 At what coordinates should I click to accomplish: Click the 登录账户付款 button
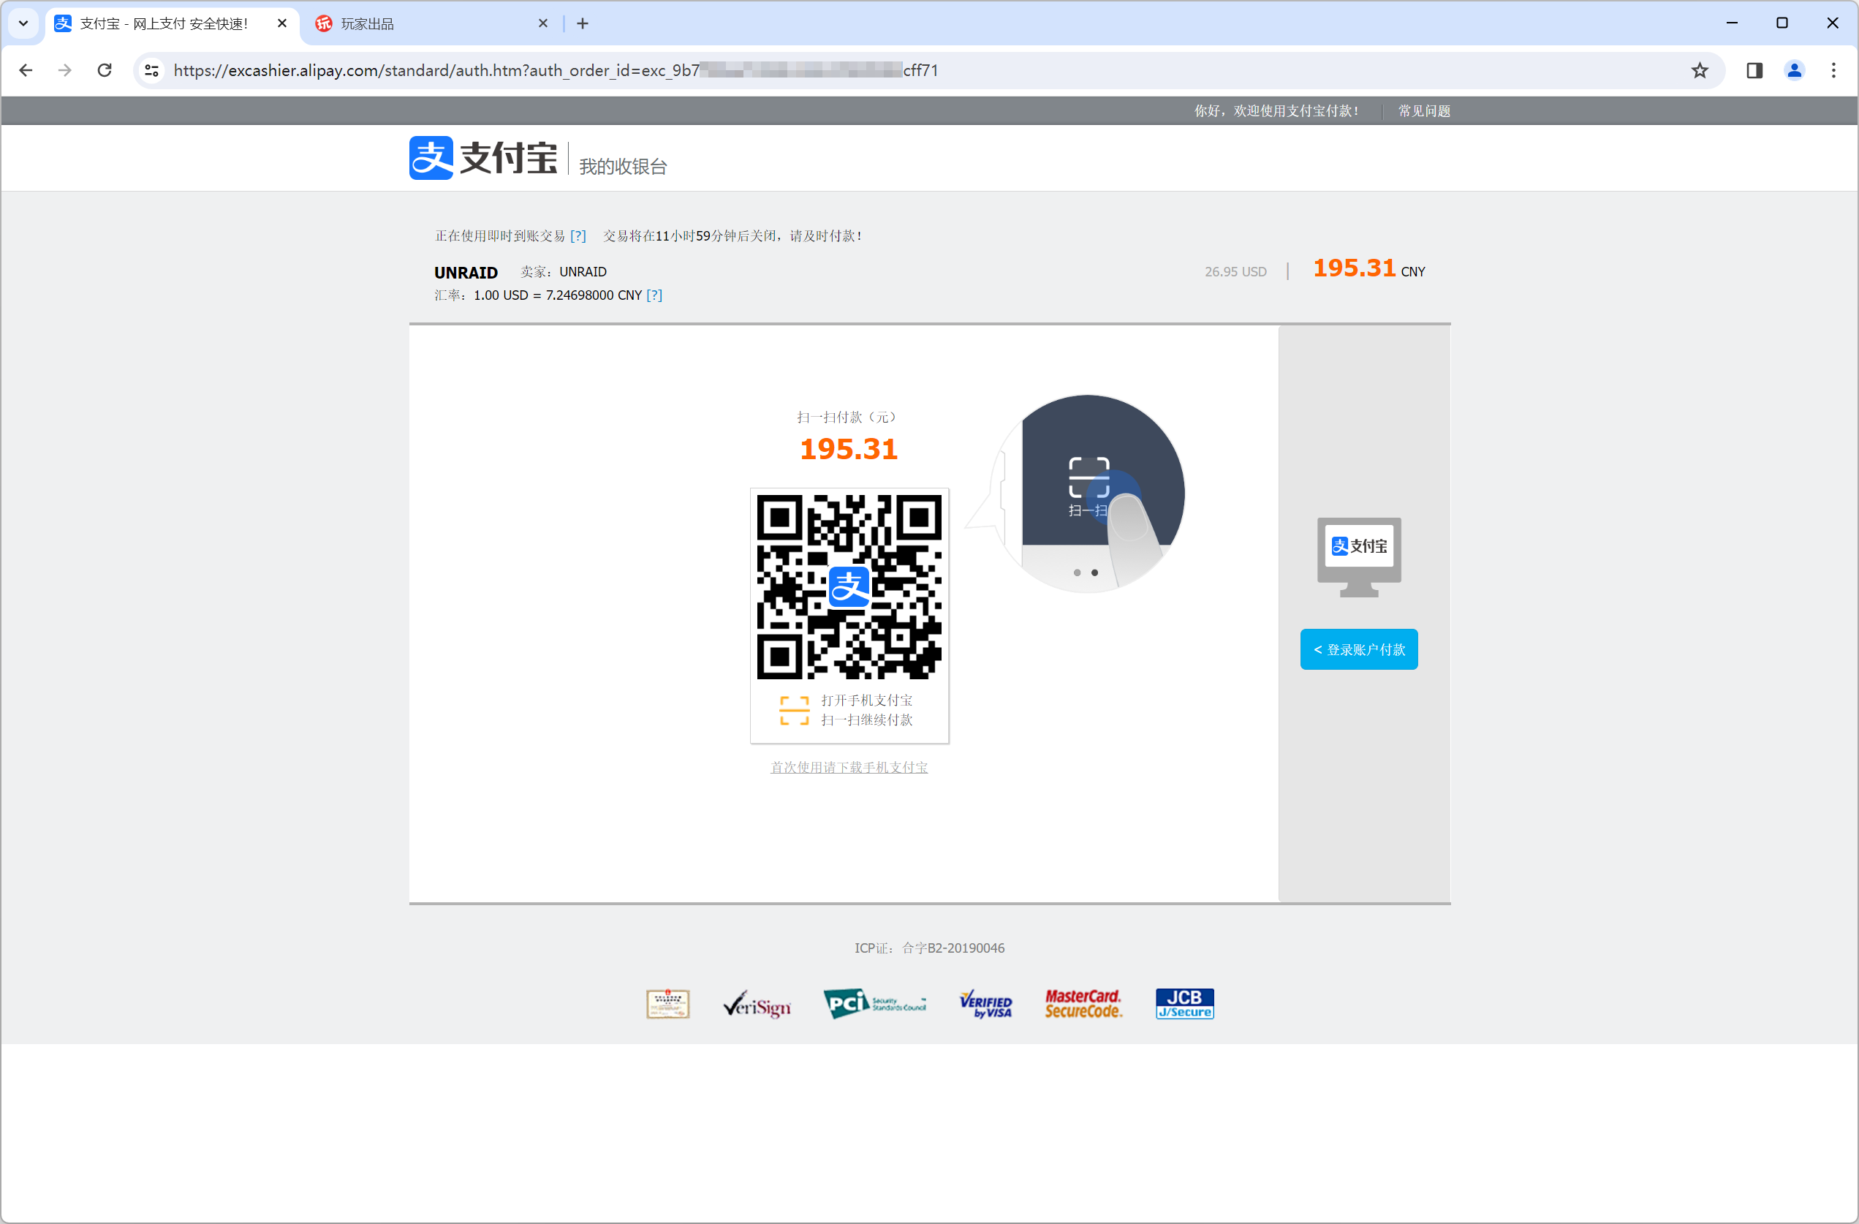(x=1358, y=649)
